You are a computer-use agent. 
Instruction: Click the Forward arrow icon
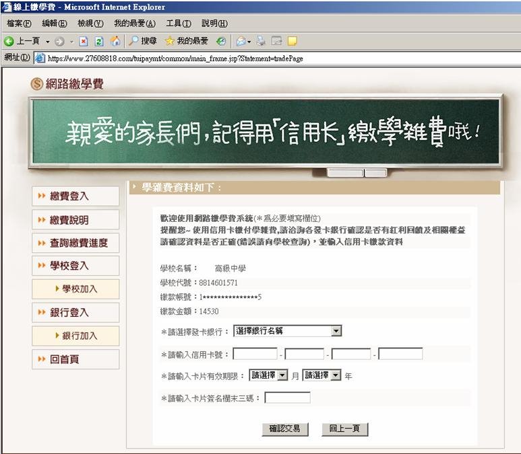[58, 41]
